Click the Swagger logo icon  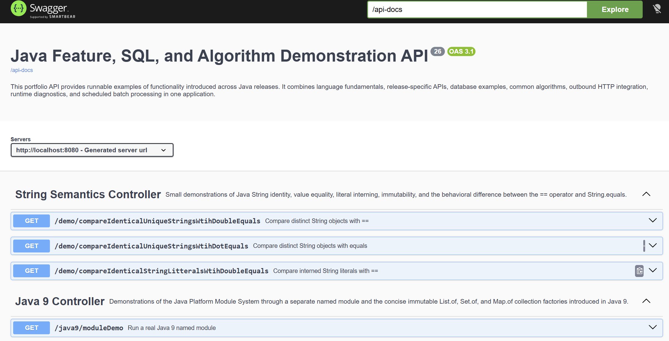[x=19, y=8]
